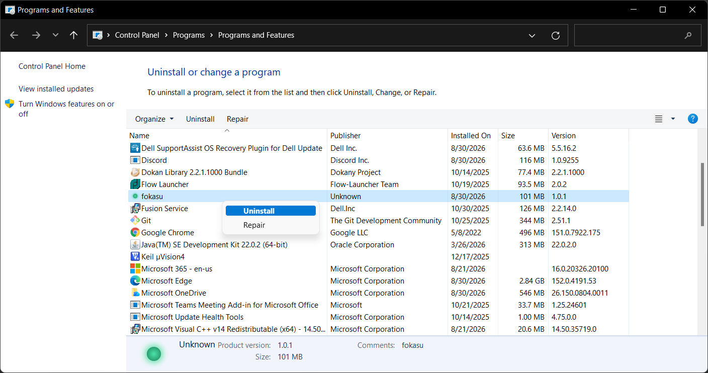Click publisher 'Oracle Corporation'
This screenshot has width=708, height=373.
click(362, 245)
